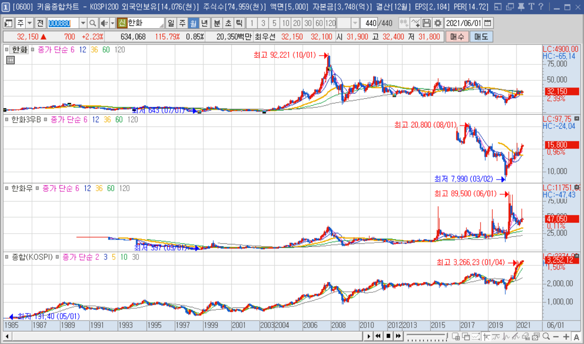This screenshot has height=344, width=584.
Task: Click the 전 button beside code field
Action: [x=41, y=23]
